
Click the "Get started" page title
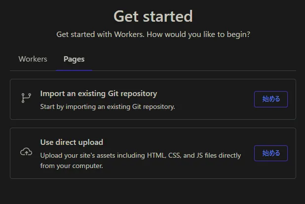152,16
